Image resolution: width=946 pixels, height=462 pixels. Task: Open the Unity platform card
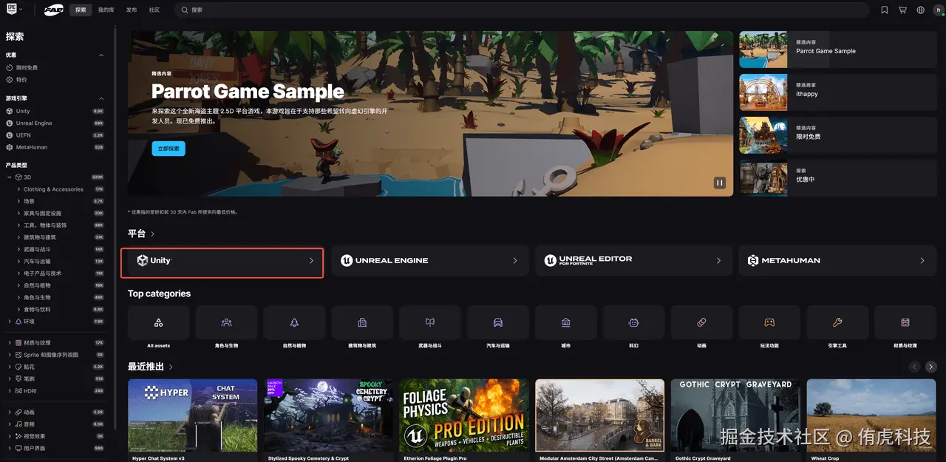click(222, 260)
